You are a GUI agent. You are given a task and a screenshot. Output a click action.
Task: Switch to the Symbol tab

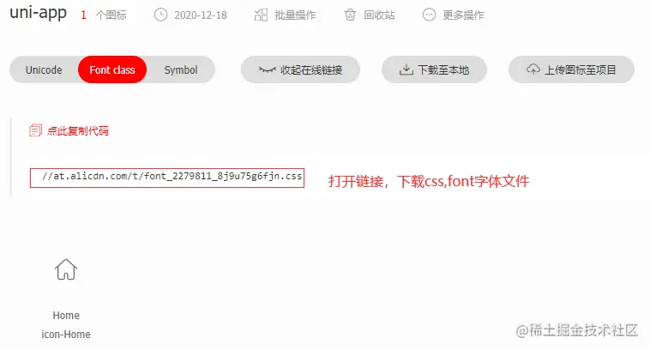181,69
